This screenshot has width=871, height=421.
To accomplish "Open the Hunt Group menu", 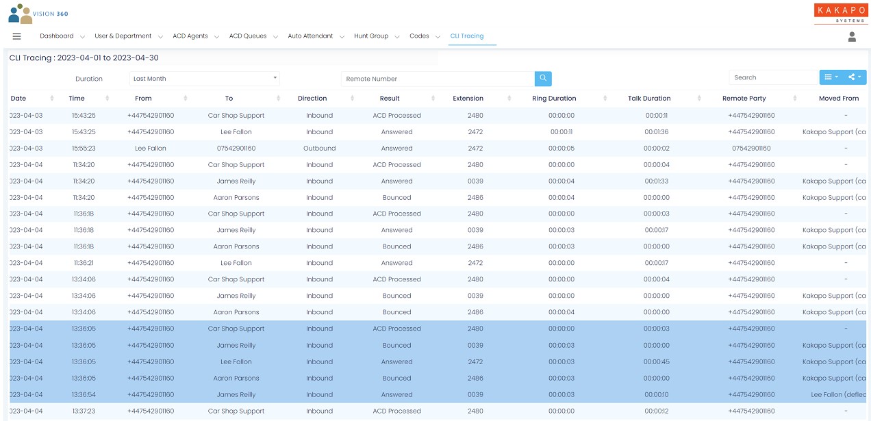I will (371, 36).
